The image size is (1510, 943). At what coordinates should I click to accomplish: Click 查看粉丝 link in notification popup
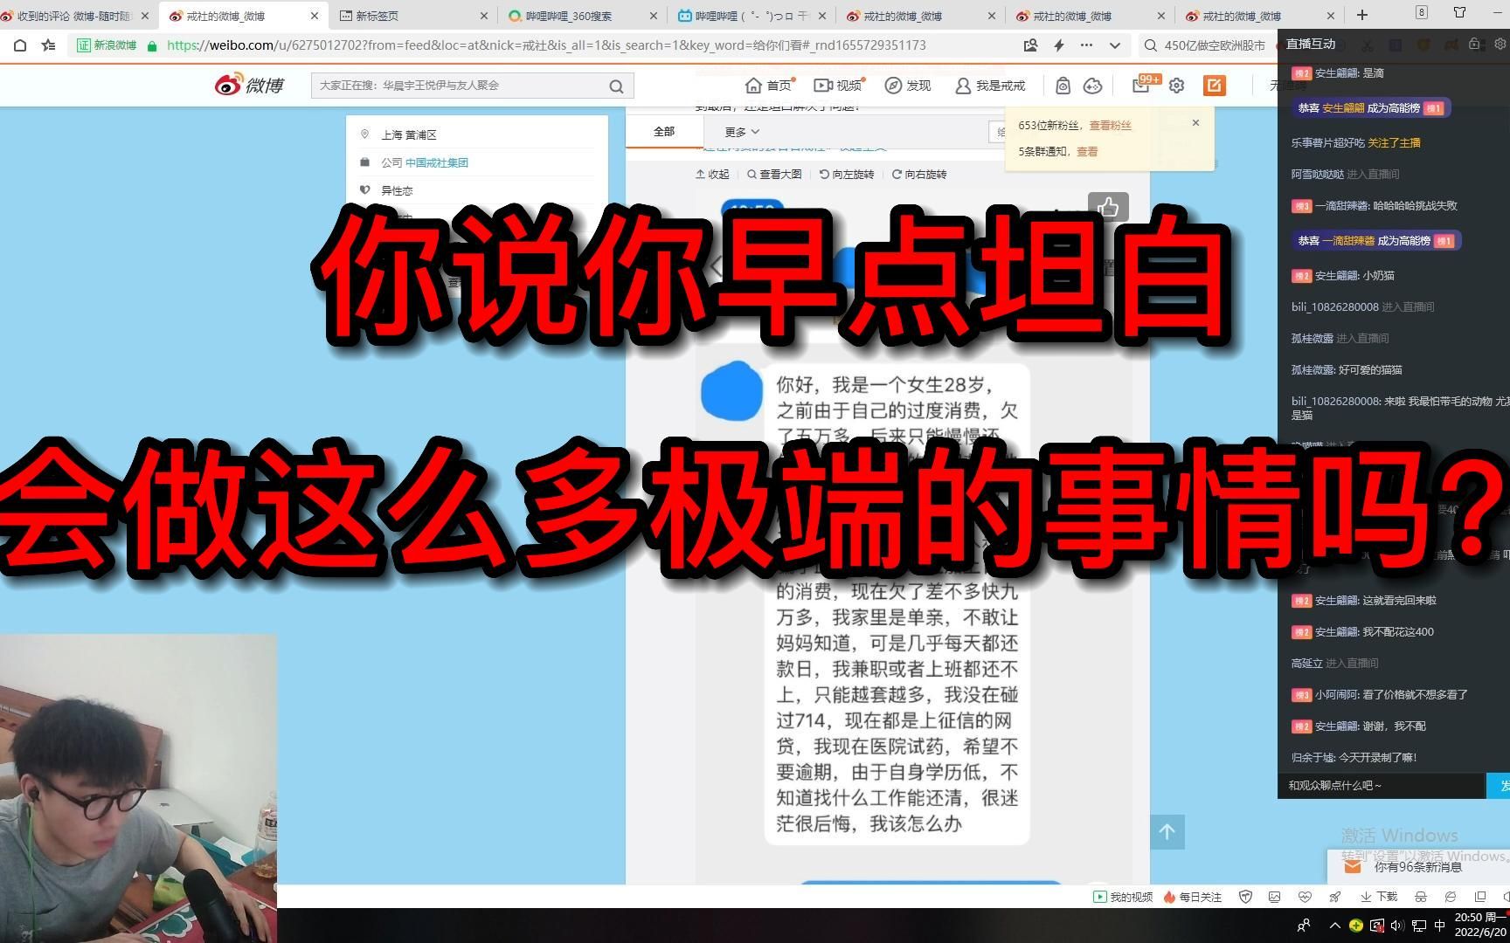[x=1110, y=126]
